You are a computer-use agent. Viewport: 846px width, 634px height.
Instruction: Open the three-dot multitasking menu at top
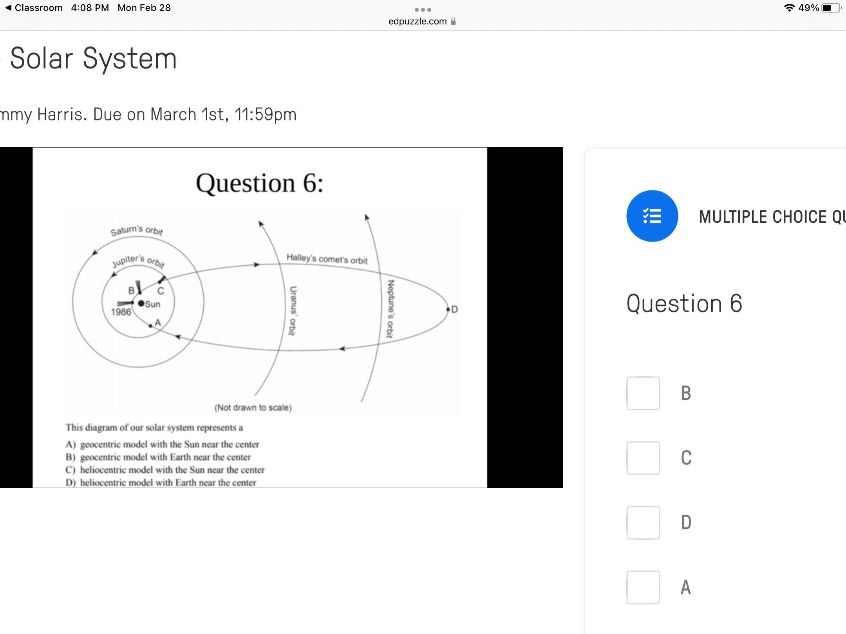[423, 9]
